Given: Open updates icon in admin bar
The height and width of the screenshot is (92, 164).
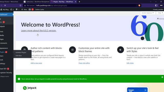Looking at the screenshot, I should point(12,9).
